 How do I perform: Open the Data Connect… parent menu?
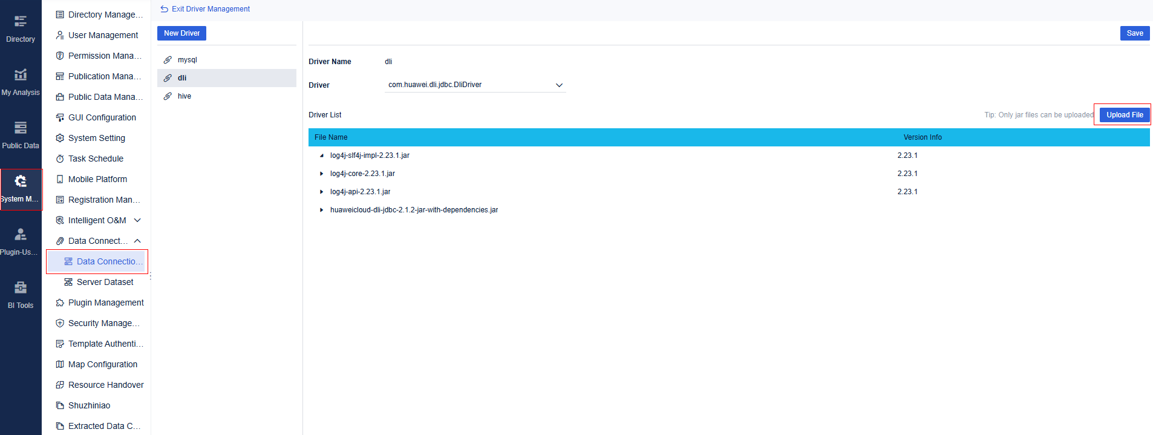point(97,241)
